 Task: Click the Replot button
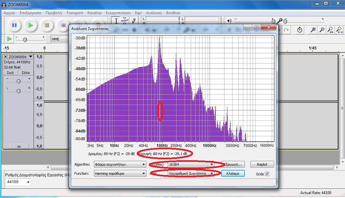pyautogui.click(x=262, y=164)
